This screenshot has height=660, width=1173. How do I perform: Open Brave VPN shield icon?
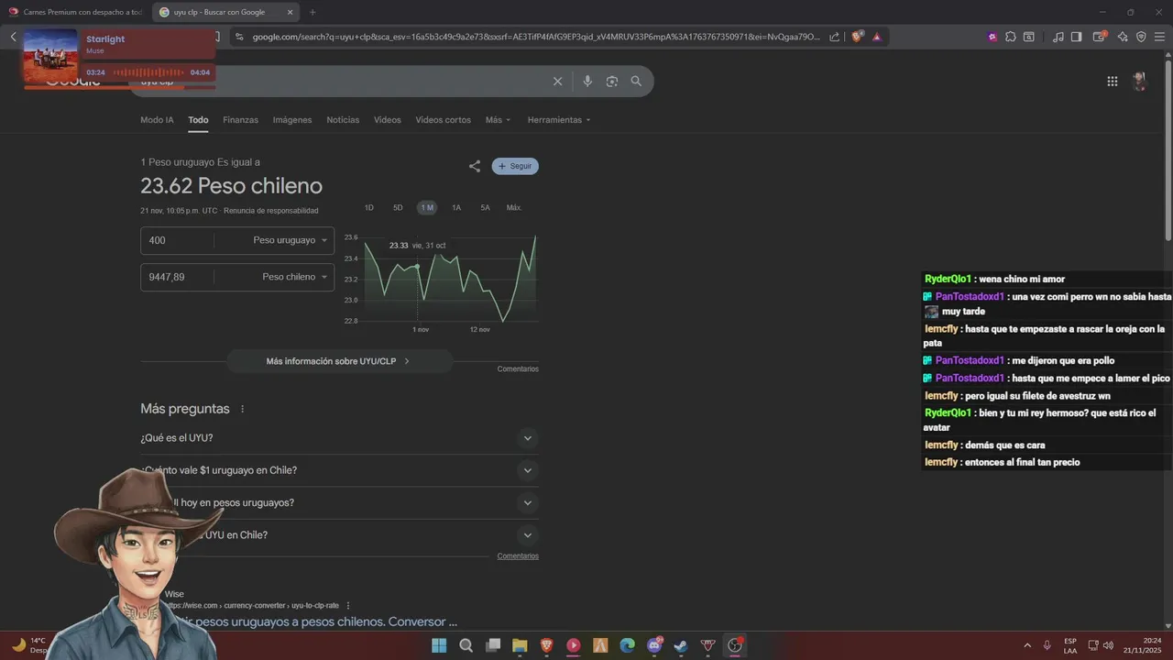pyautogui.click(x=1141, y=37)
